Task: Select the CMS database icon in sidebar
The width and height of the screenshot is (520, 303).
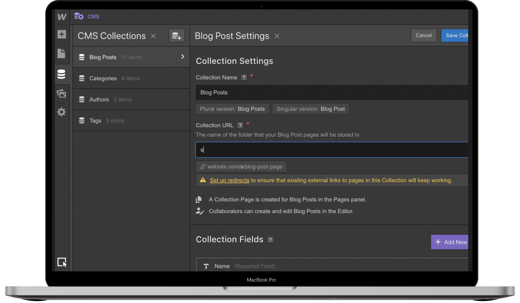Action: coord(62,74)
